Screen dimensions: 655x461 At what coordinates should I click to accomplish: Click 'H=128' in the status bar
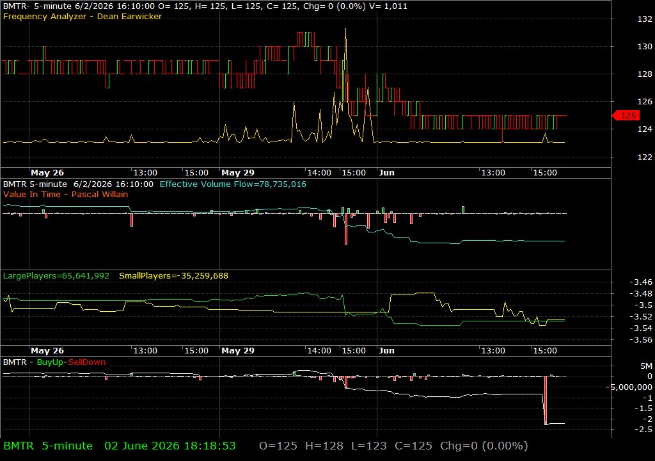[x=324, y=446]
